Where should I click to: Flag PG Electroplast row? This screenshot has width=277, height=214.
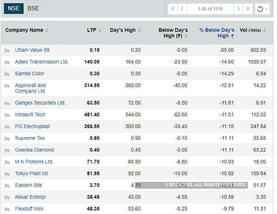7,127
